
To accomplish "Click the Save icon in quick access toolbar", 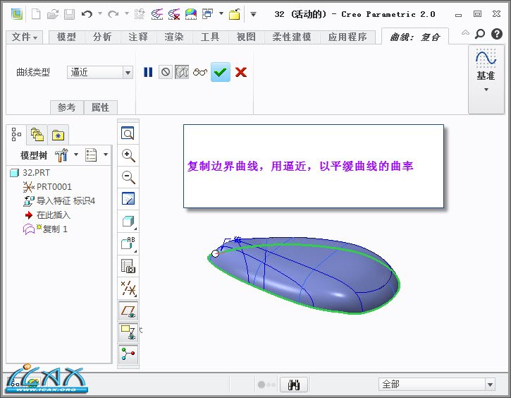I will pyautogui.click(x=69, y=14).
